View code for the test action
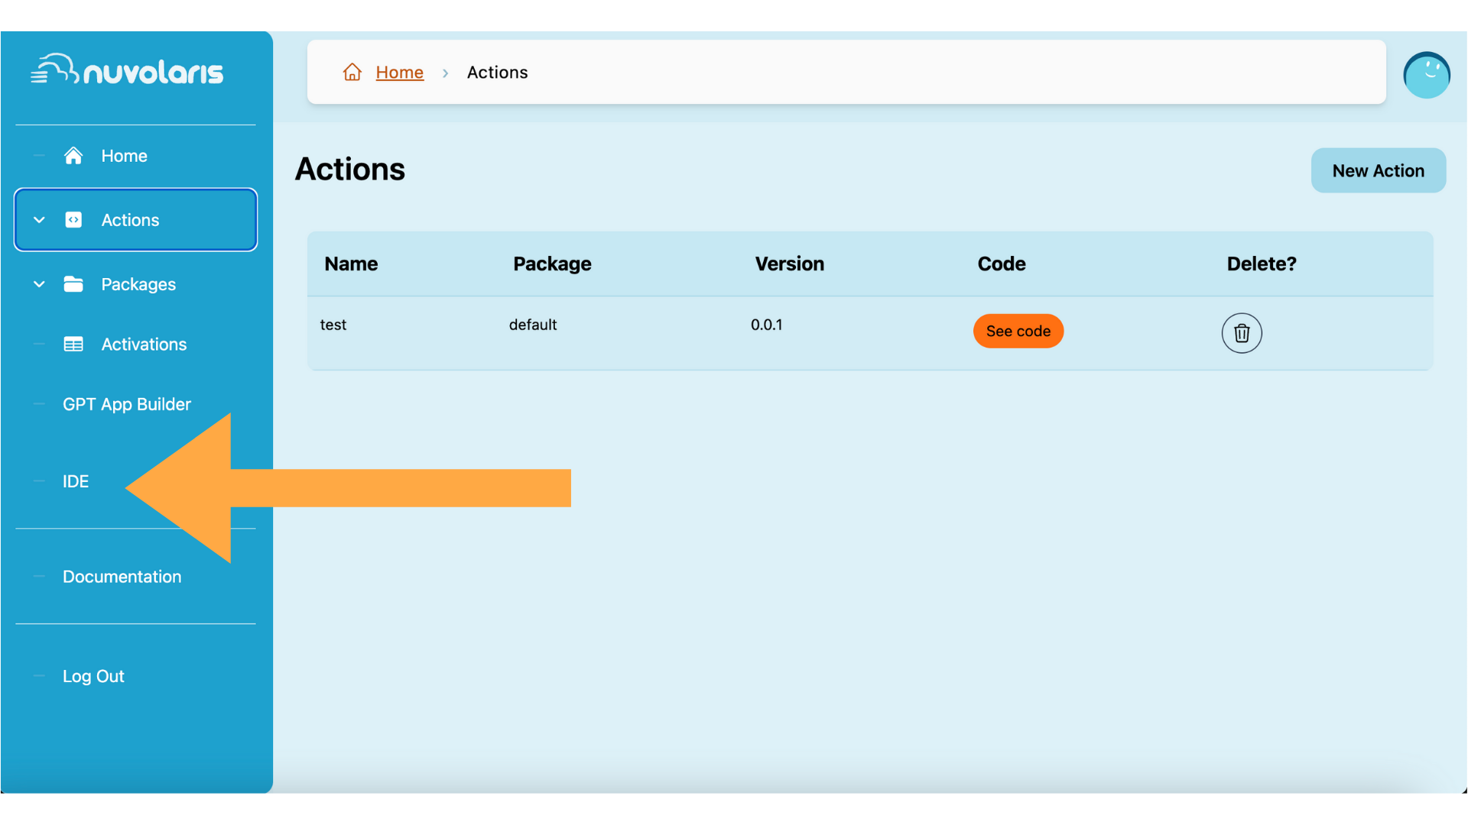The width and height of the screenshot is (1468, 825). click(x=1018, y=331)
